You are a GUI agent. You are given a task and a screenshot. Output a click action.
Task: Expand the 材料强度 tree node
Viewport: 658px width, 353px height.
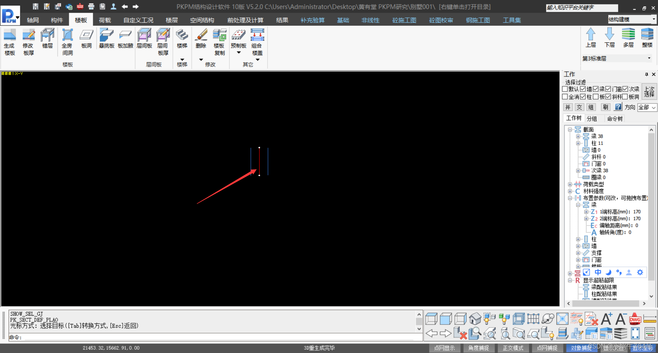click(570, 191)
